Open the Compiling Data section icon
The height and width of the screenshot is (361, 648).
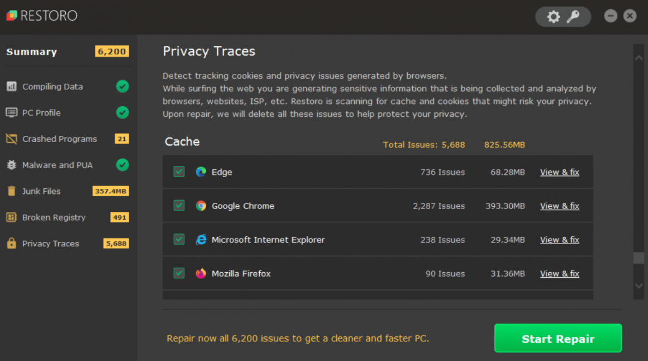pyautogui.click(x=12, y=86)
